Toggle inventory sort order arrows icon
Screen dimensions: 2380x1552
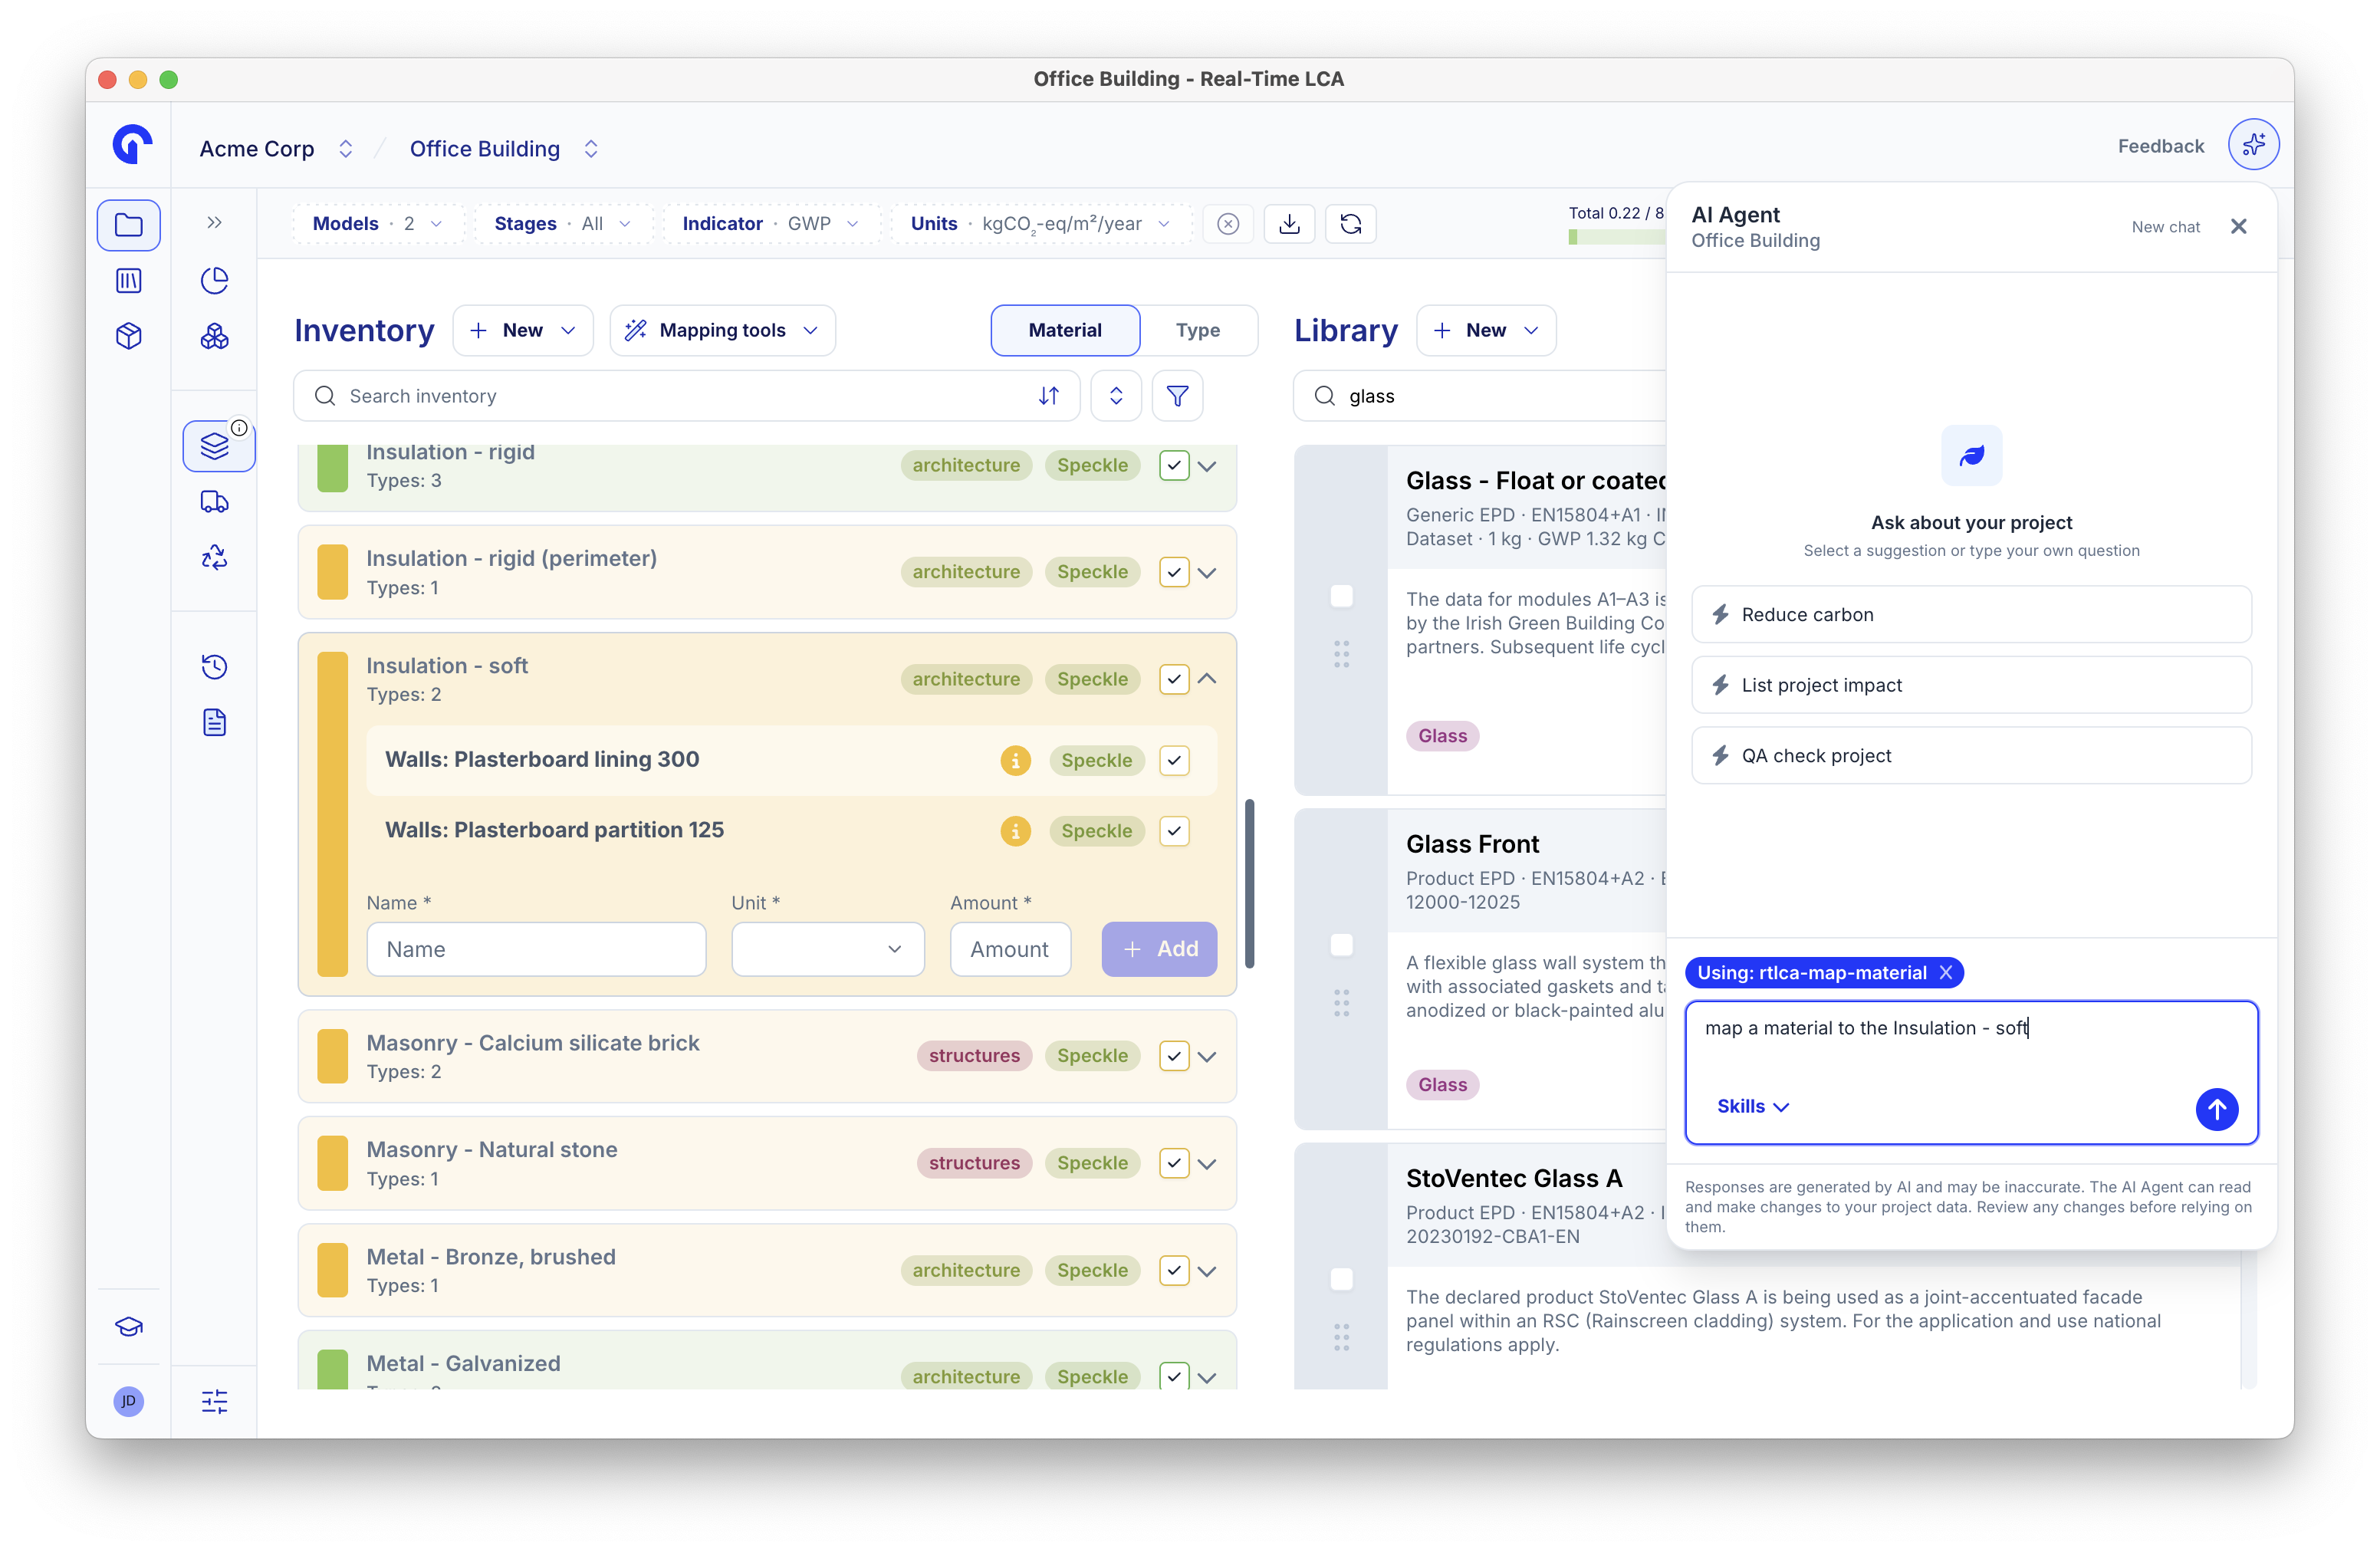pos(1048,396)
